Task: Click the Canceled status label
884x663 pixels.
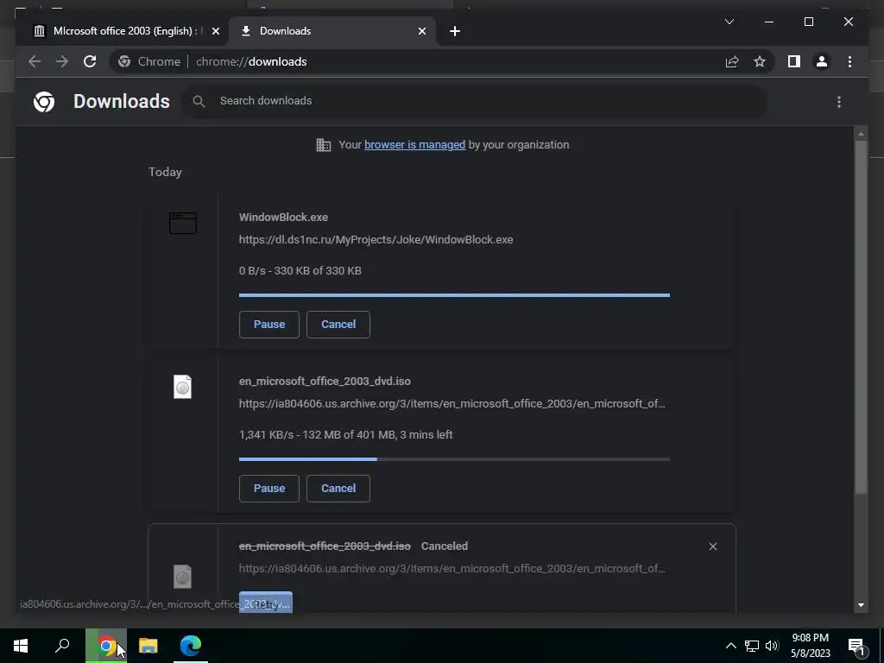Action: coord(445,546)
